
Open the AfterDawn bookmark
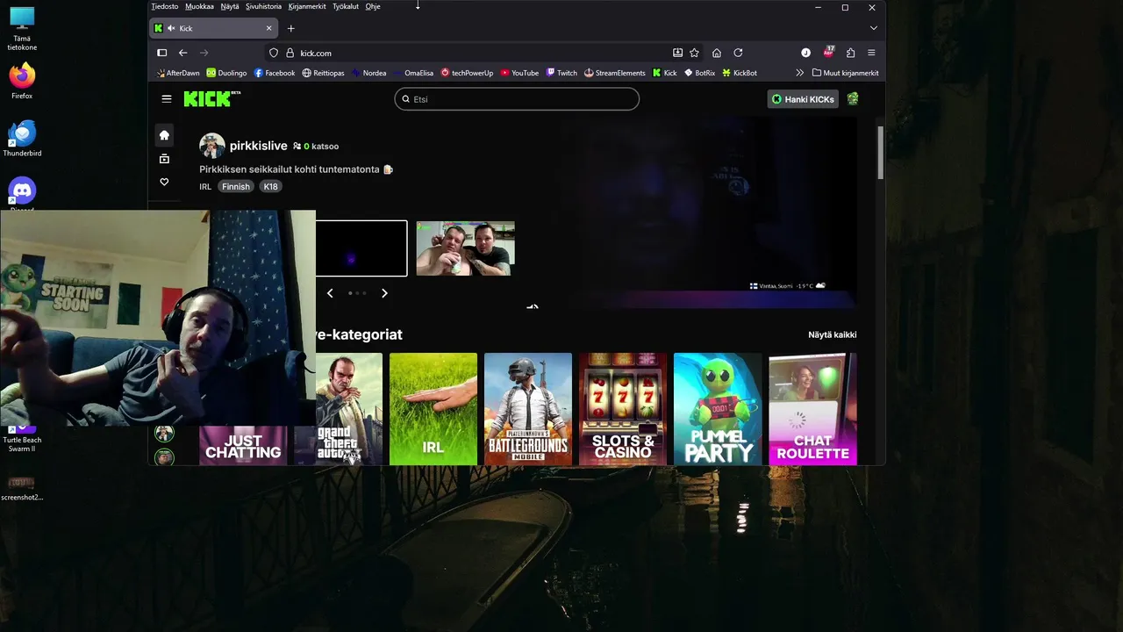click(x=177, y=73)
